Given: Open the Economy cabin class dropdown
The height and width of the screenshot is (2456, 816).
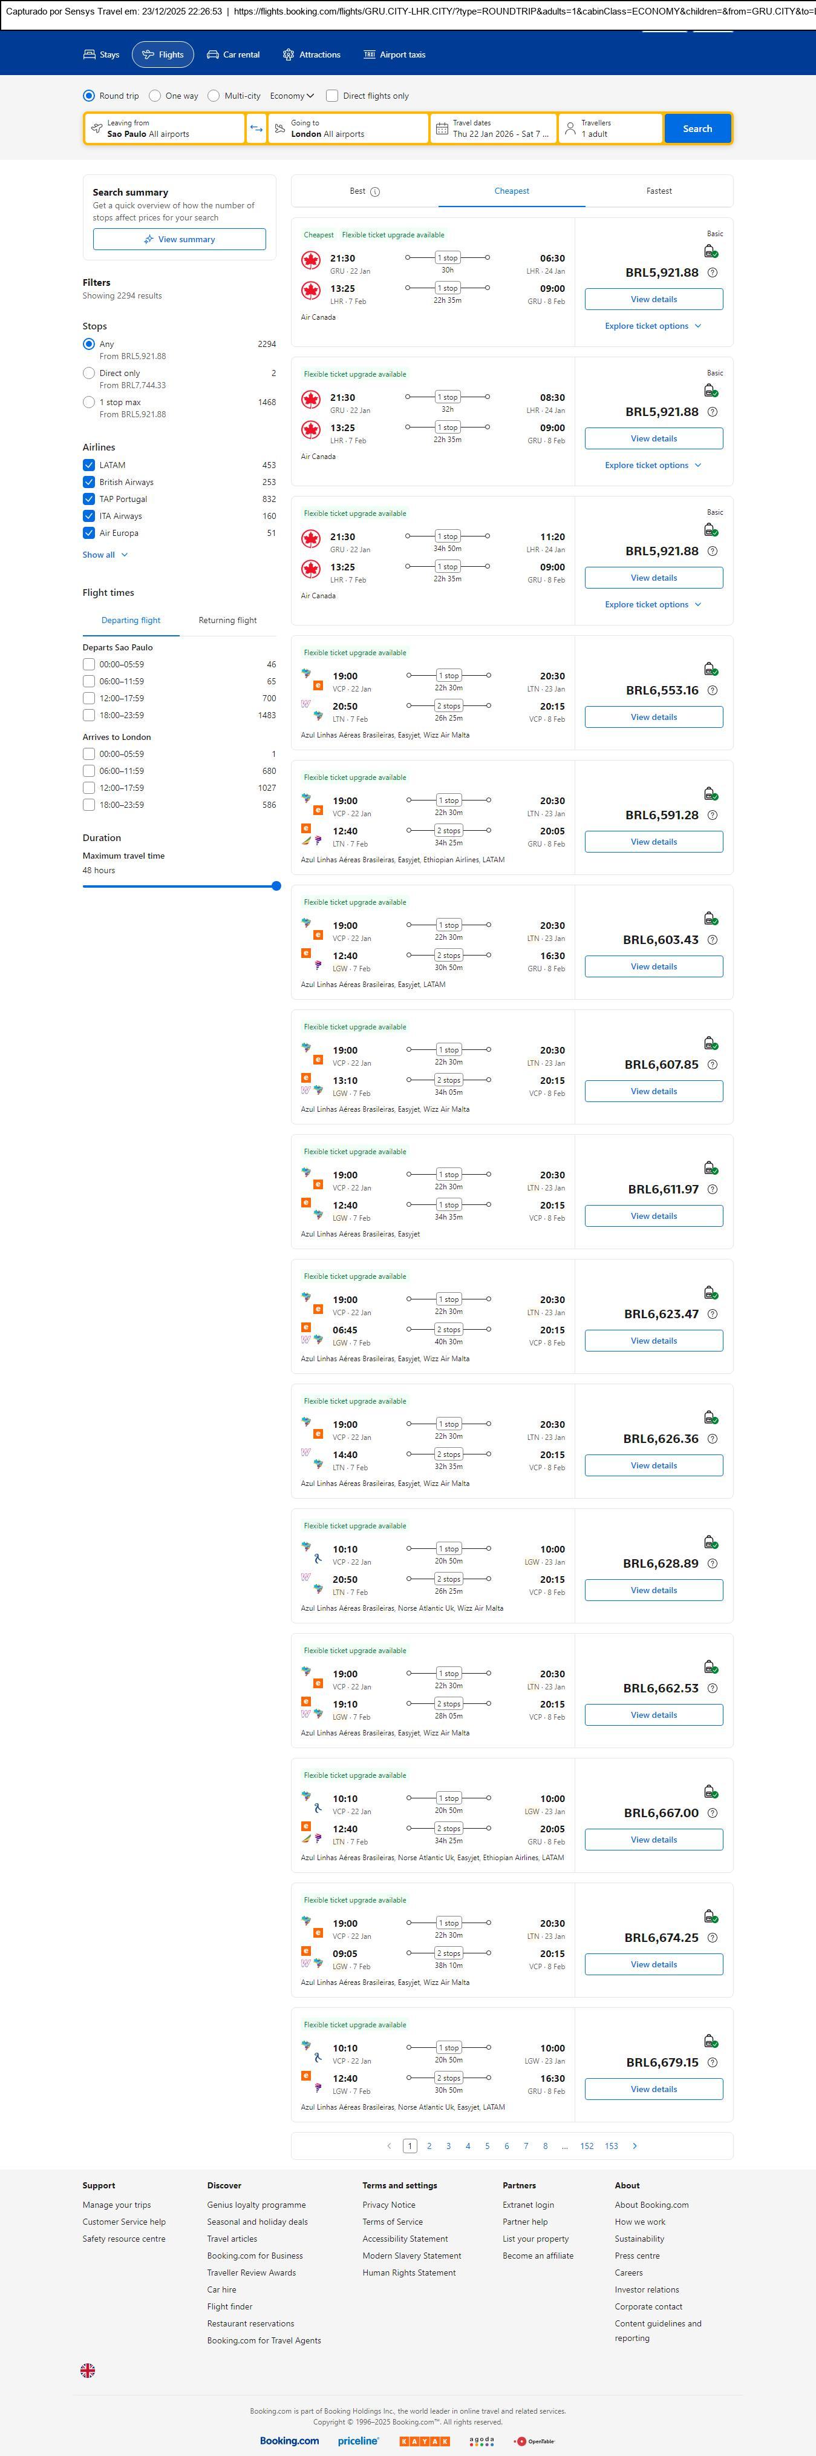Looking at the screenshot, I should coord(292,96).
